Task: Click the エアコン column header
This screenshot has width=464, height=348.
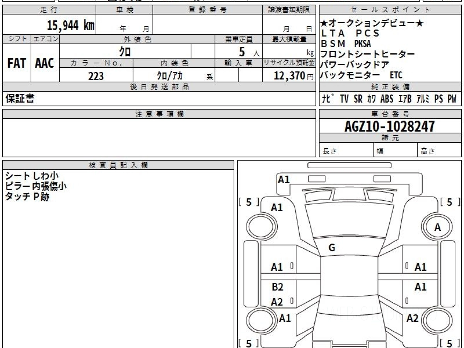Action: click(x=45, y=39)
